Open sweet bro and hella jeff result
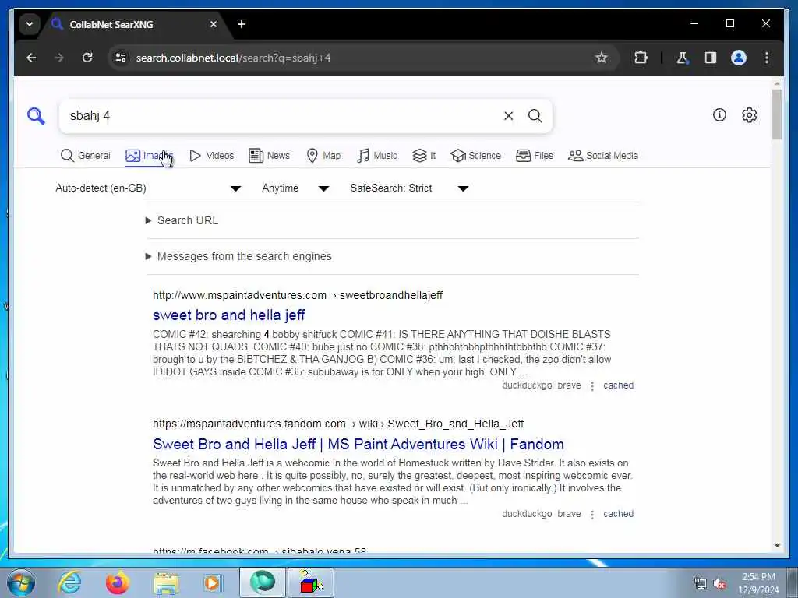The image size is (798, 598). click(229, 315)
